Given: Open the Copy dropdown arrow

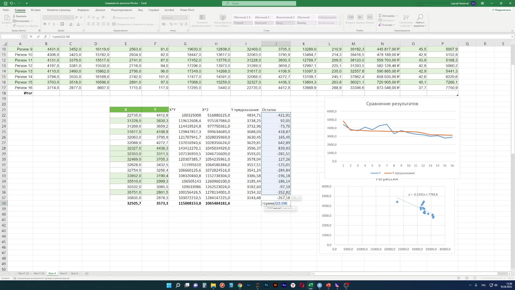Looking at the screenshot, I should [32, 21].
